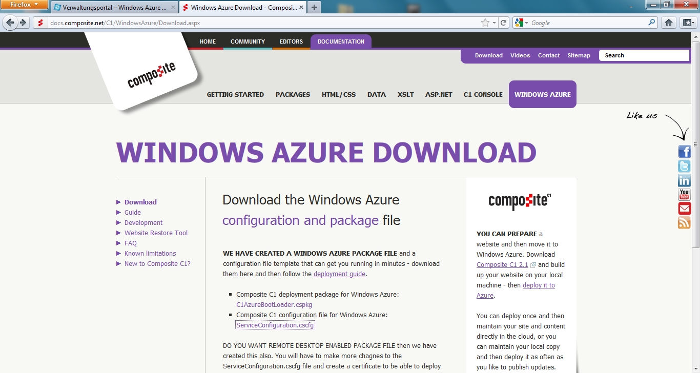The height and width of the screenshot is (373, 700).
Task: Click the YouTube icon
Action: point(684,195)
